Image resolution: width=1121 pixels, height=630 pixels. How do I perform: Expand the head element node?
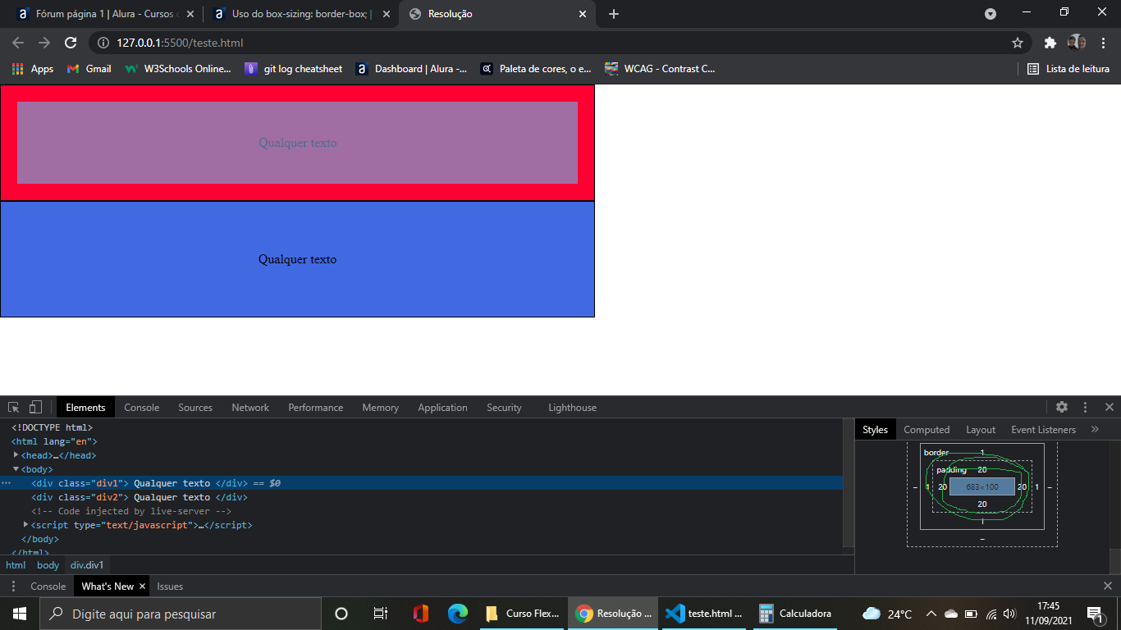coord(16,455)
